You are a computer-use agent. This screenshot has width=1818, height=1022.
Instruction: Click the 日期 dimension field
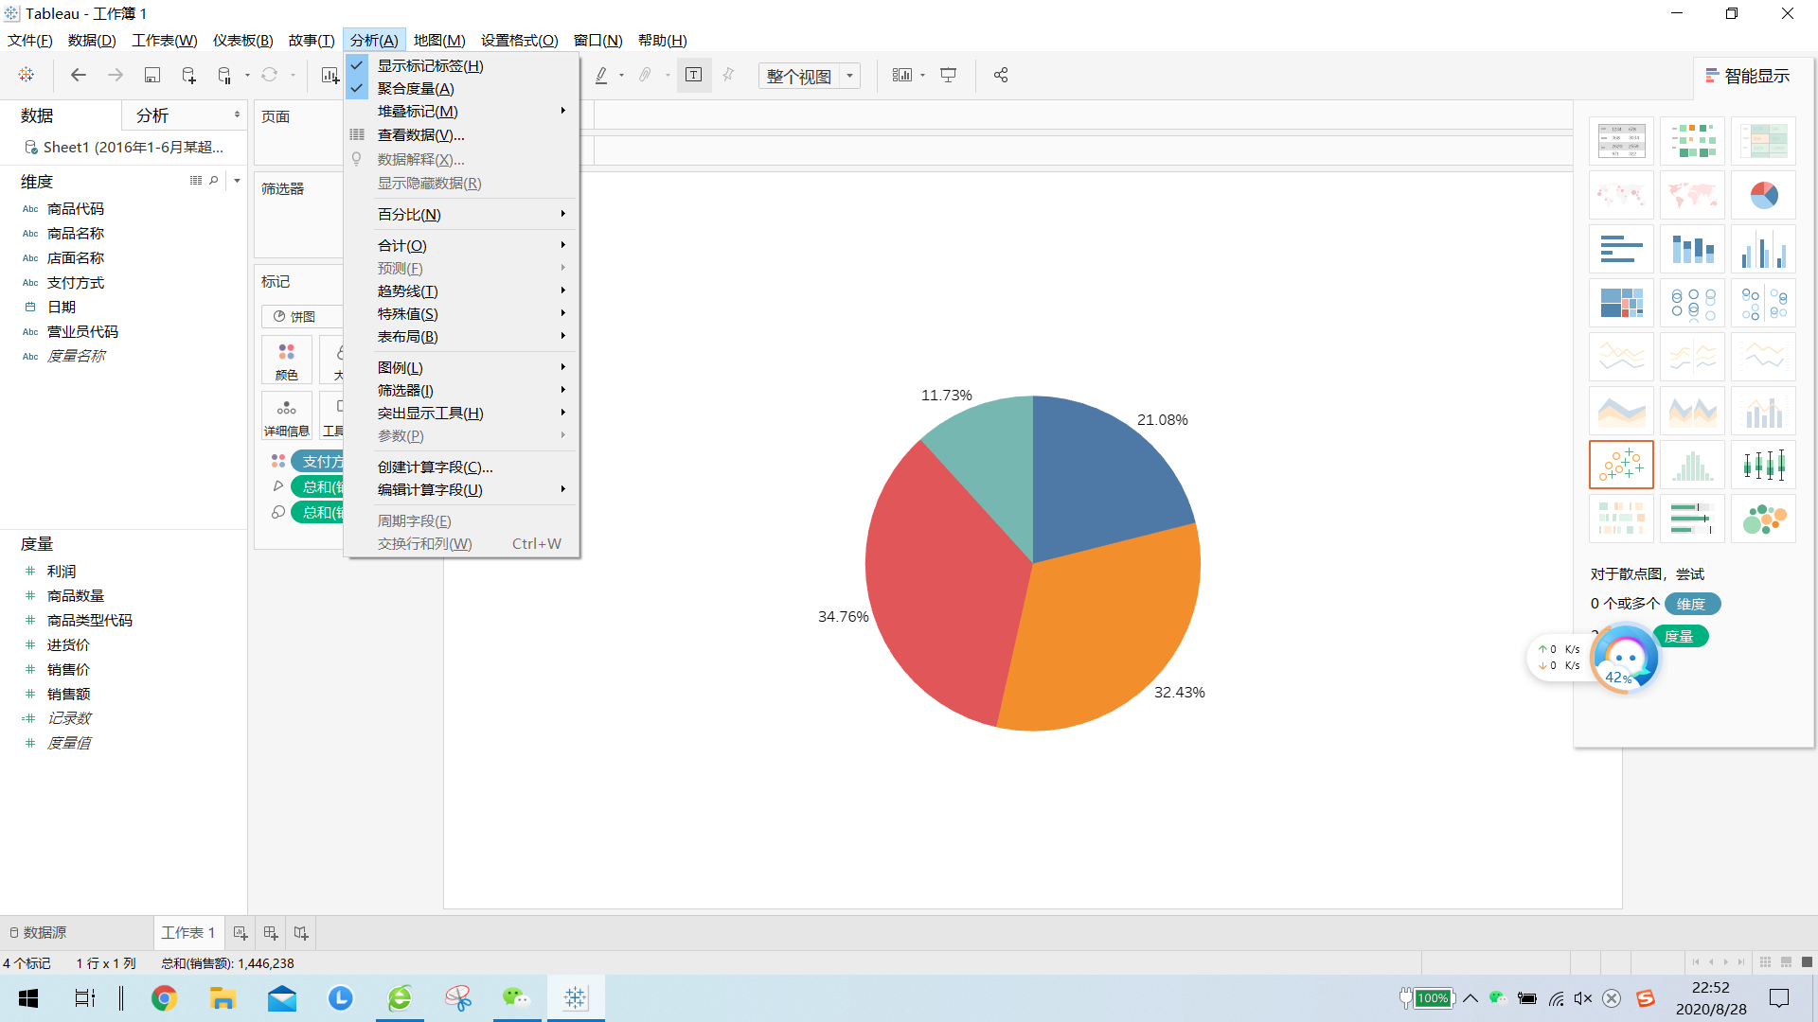tap(62, 307)
